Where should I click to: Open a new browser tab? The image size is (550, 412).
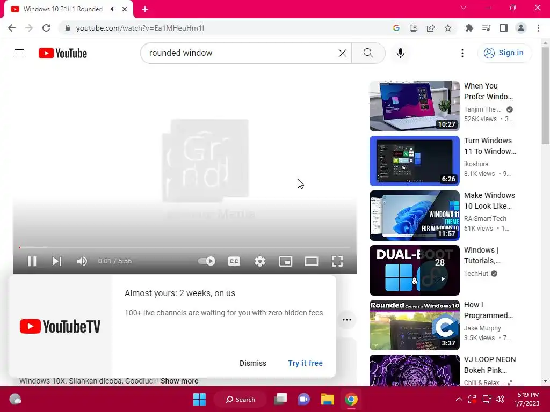coord(145,9)
